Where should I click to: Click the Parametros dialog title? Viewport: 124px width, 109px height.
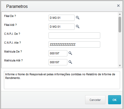tap(17, 6)
